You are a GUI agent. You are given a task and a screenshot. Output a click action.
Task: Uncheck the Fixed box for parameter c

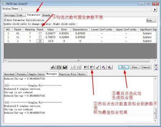point(40,41)
